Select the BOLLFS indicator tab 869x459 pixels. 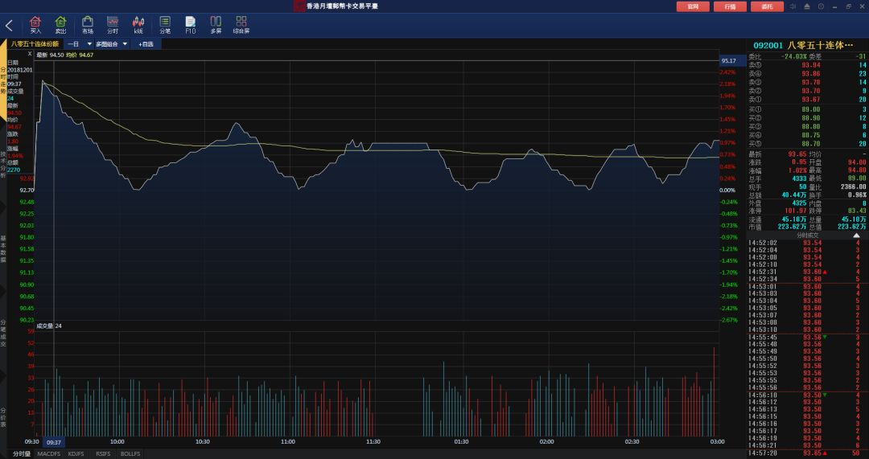coord(130,454)
